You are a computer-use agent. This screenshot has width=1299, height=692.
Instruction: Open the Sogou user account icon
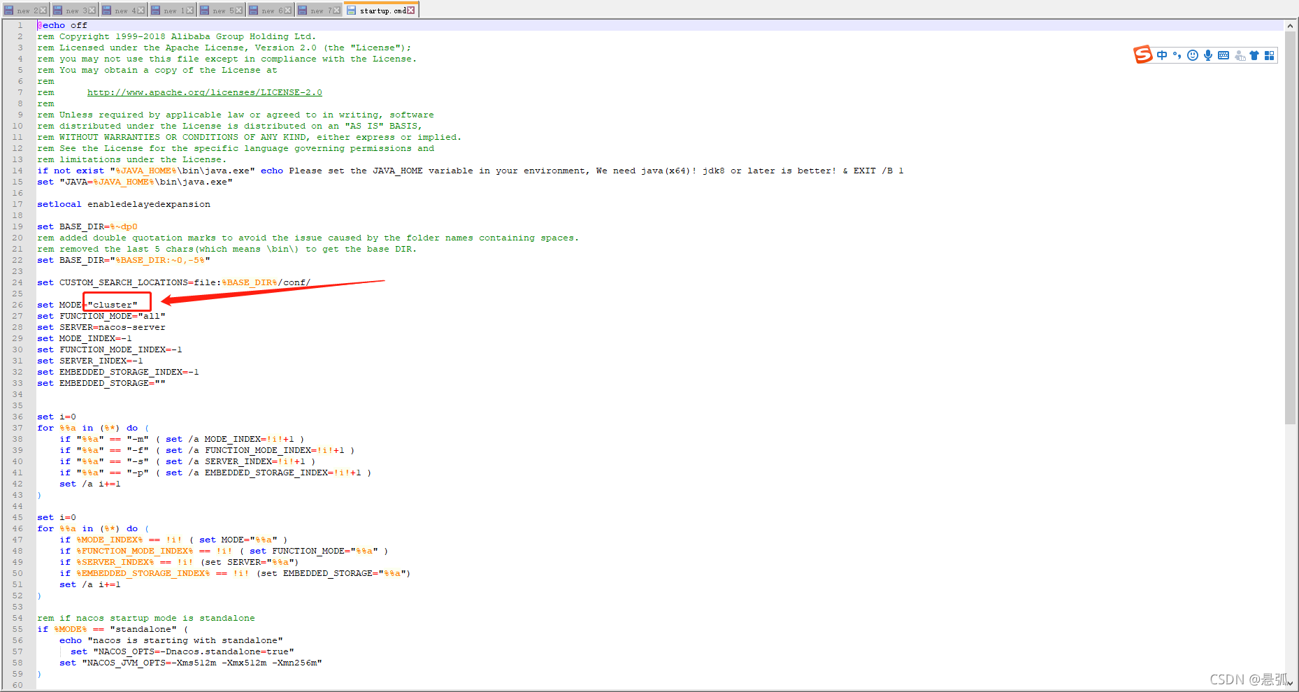1240,55
